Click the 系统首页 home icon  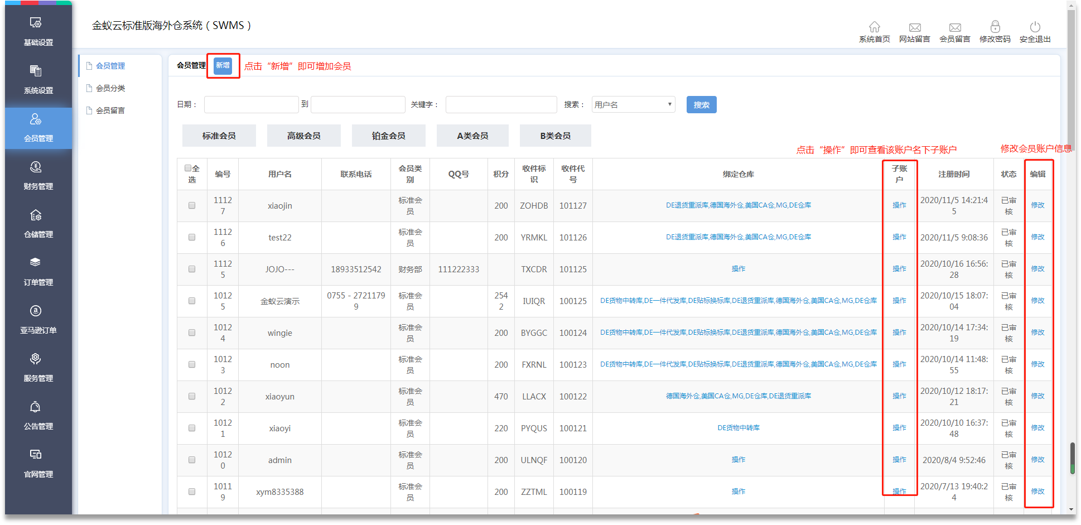pyautogui.click(x=874, y=27)
